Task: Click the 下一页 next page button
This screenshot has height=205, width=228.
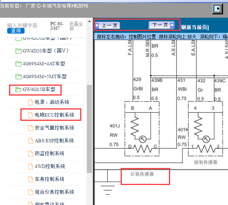Action: pyautogui.click(x=161, y=25)
